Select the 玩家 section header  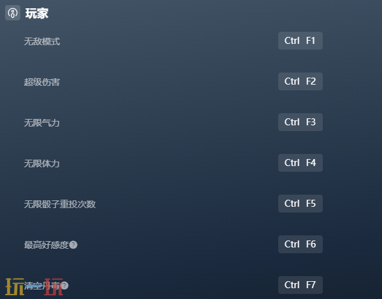[37, 13]
